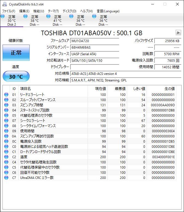The image size is (184, 212).
Task: Click the 現在値 column header
Action: point(97,89)
